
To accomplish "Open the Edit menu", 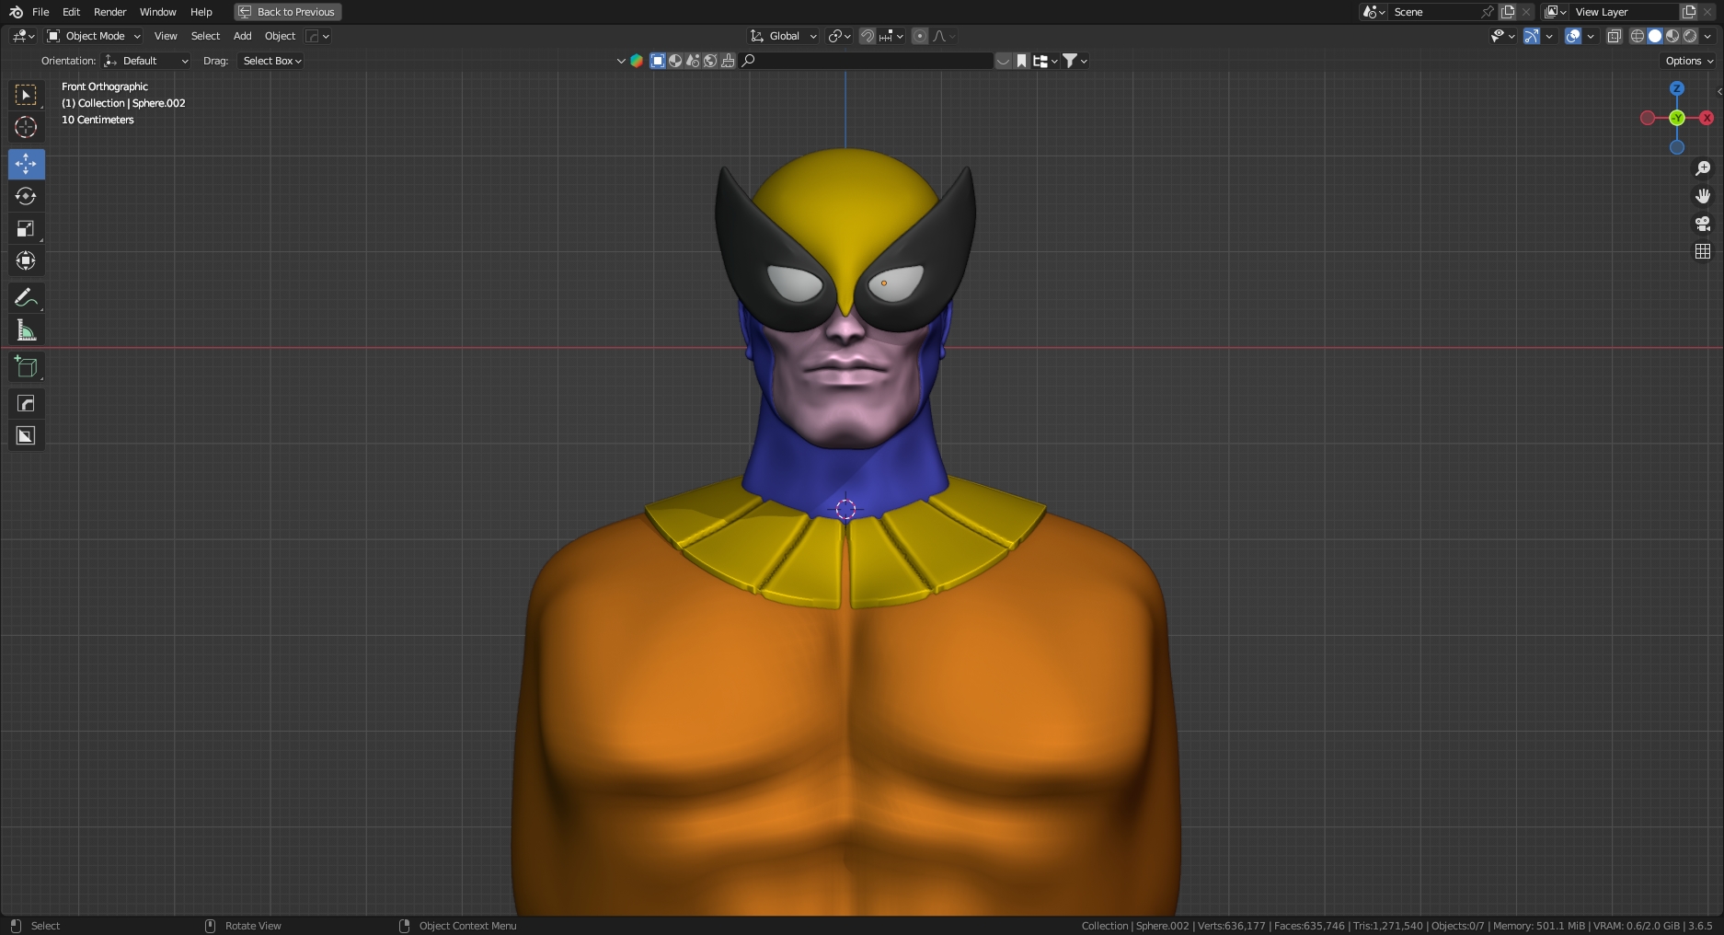I will [x=71, y=12].
